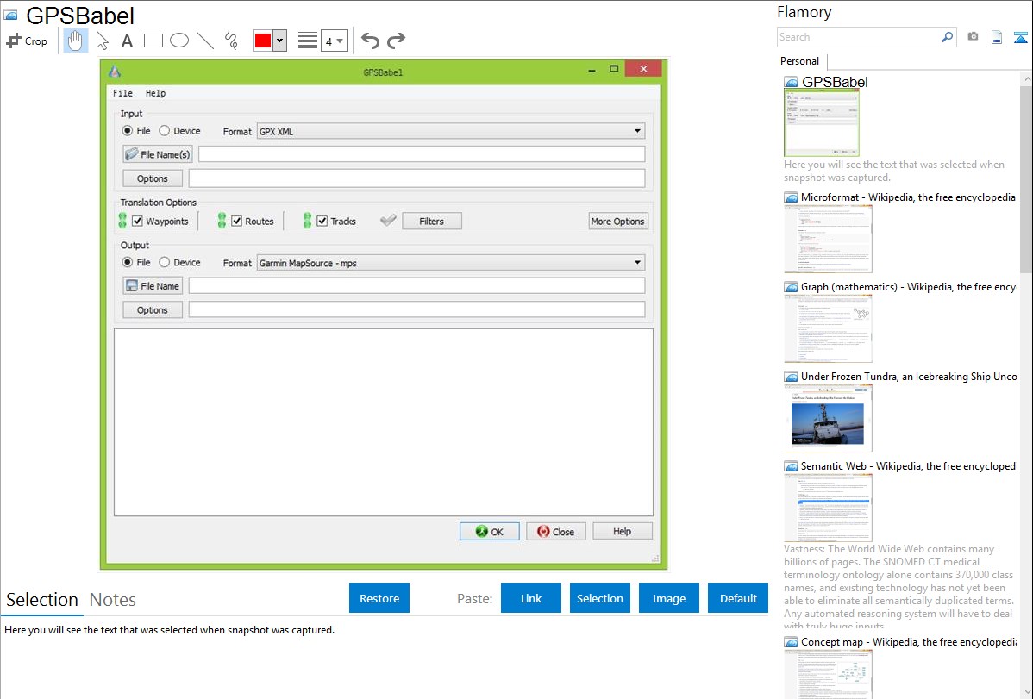Click the blue upward arrow icon

1020,37
